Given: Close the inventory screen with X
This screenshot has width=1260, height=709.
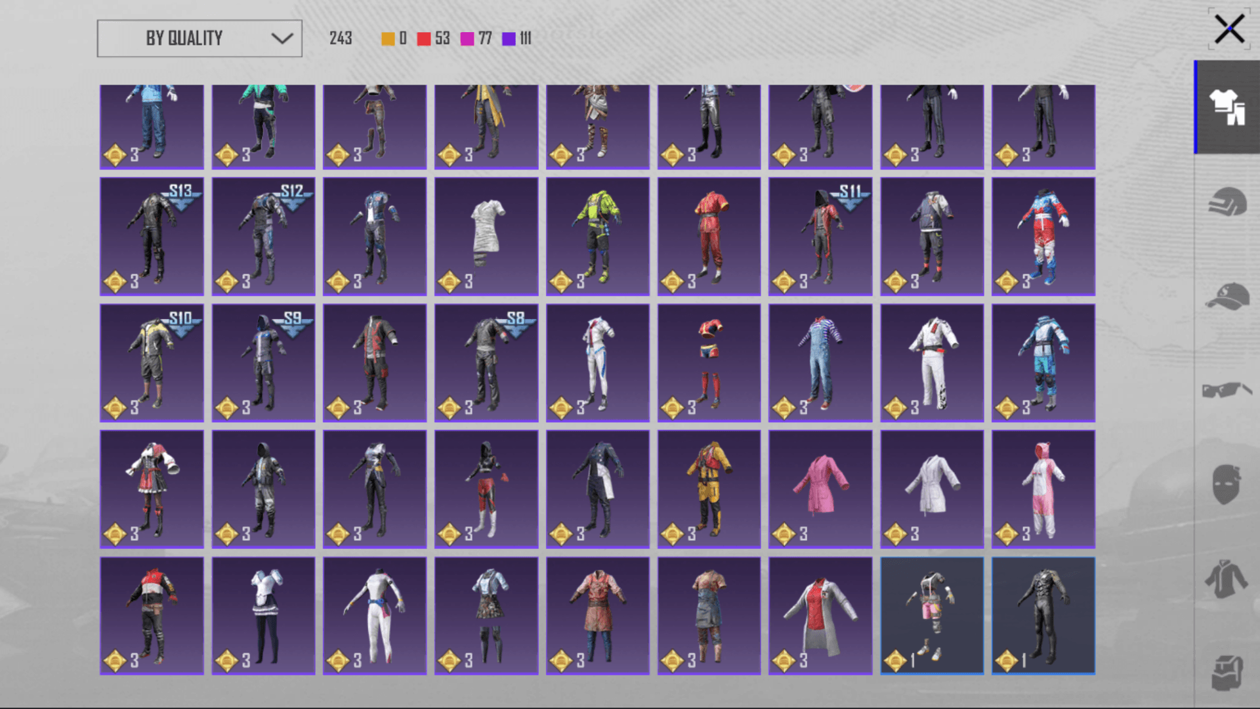Looking at the screenshot, I should point(1229,30).
